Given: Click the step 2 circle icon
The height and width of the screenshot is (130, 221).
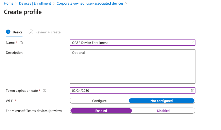Looking at the screenshot, I should coord(31,32).
